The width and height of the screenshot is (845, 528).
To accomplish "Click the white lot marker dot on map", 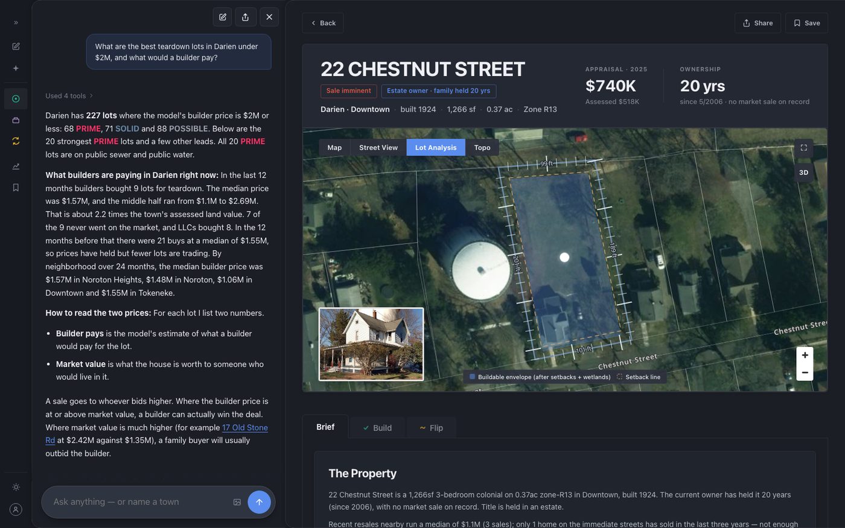I will click(564, 258).
